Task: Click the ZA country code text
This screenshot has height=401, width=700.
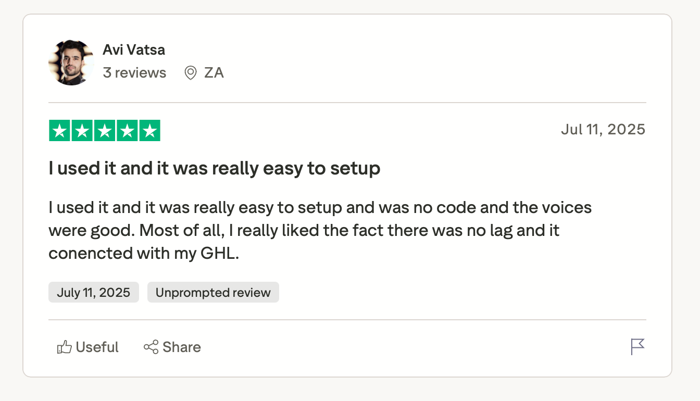Action: [x=214, y=73]
